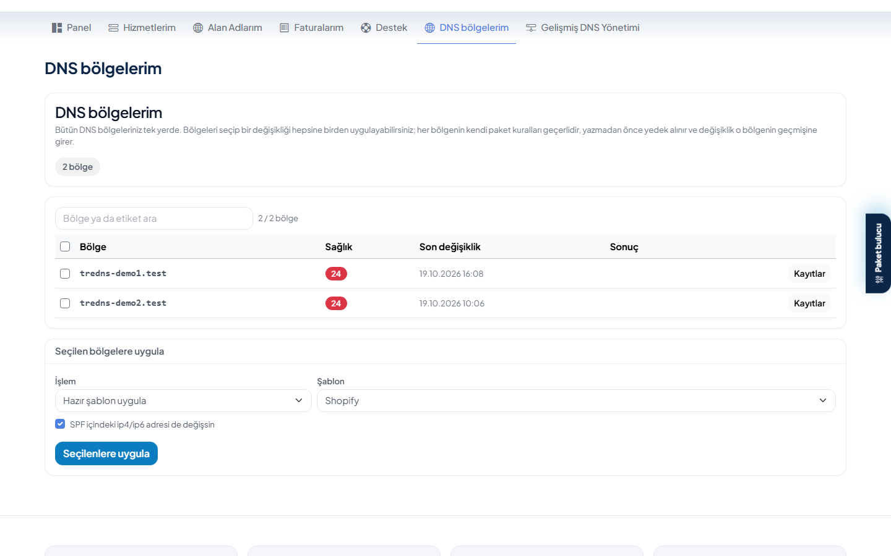Click the date 19.10.2026 16:08

451,274
